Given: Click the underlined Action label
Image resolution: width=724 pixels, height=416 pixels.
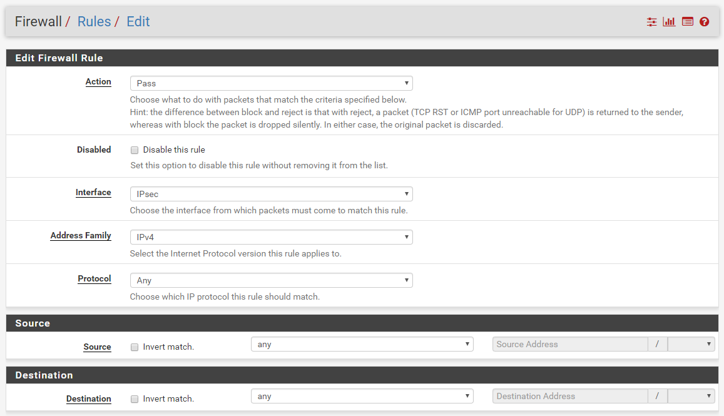Looking at the screenshot, I should pos(98,82).
